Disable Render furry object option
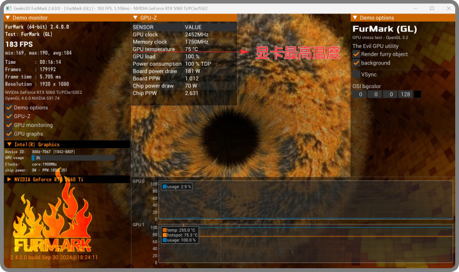The image size is (459, 272). [x=356, y=54]
